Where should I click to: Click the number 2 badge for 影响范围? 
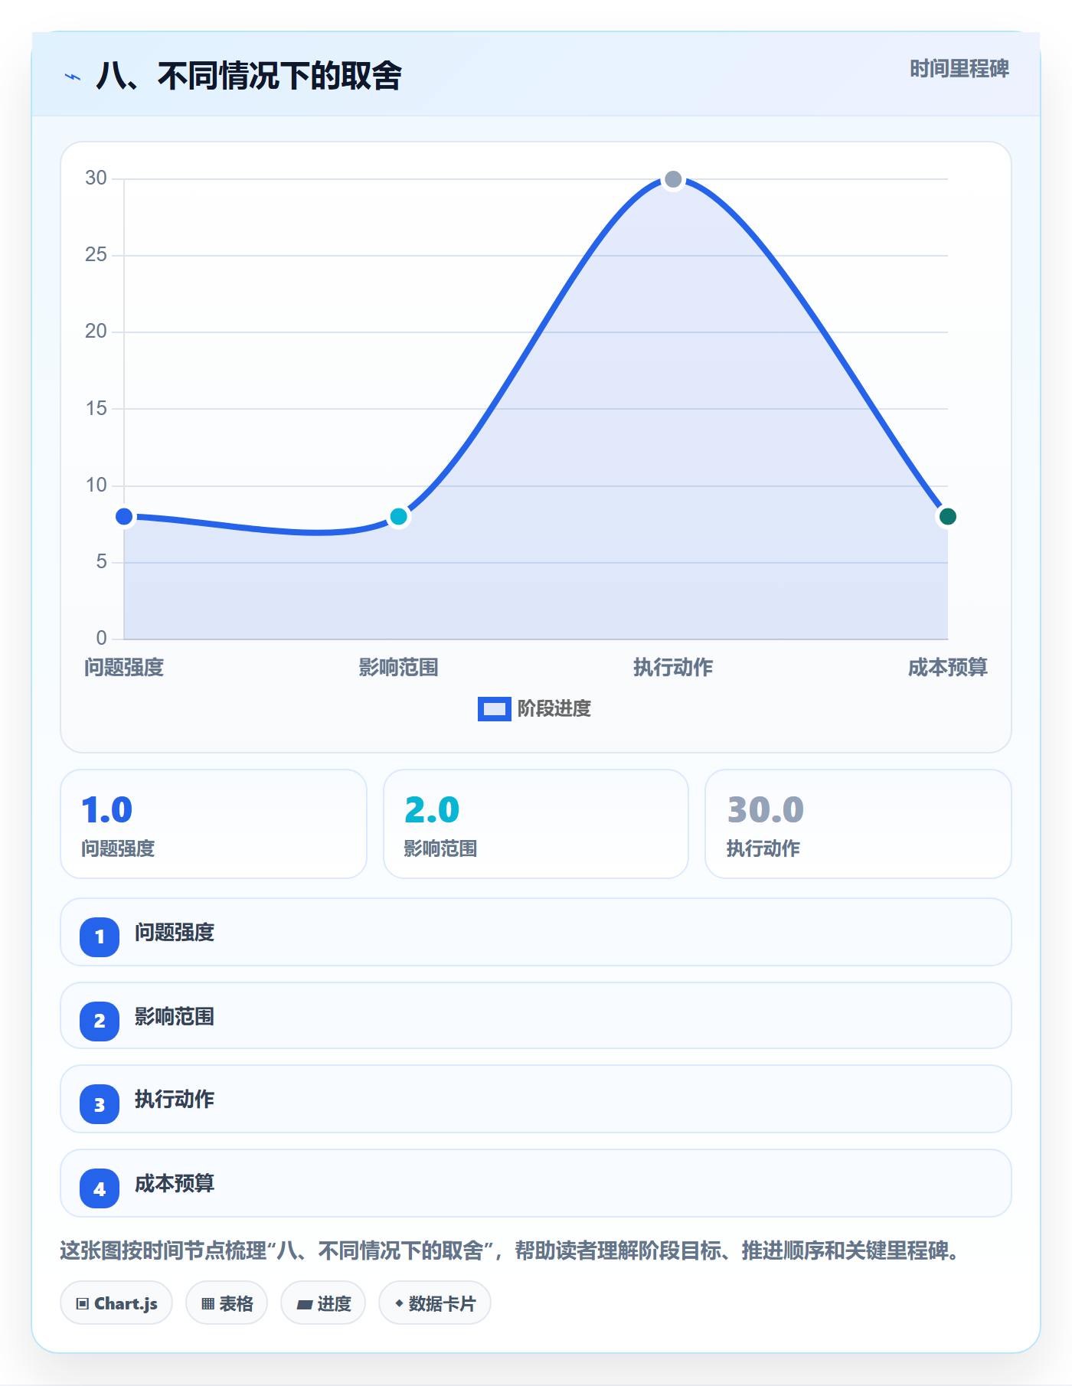point(100,1021)
